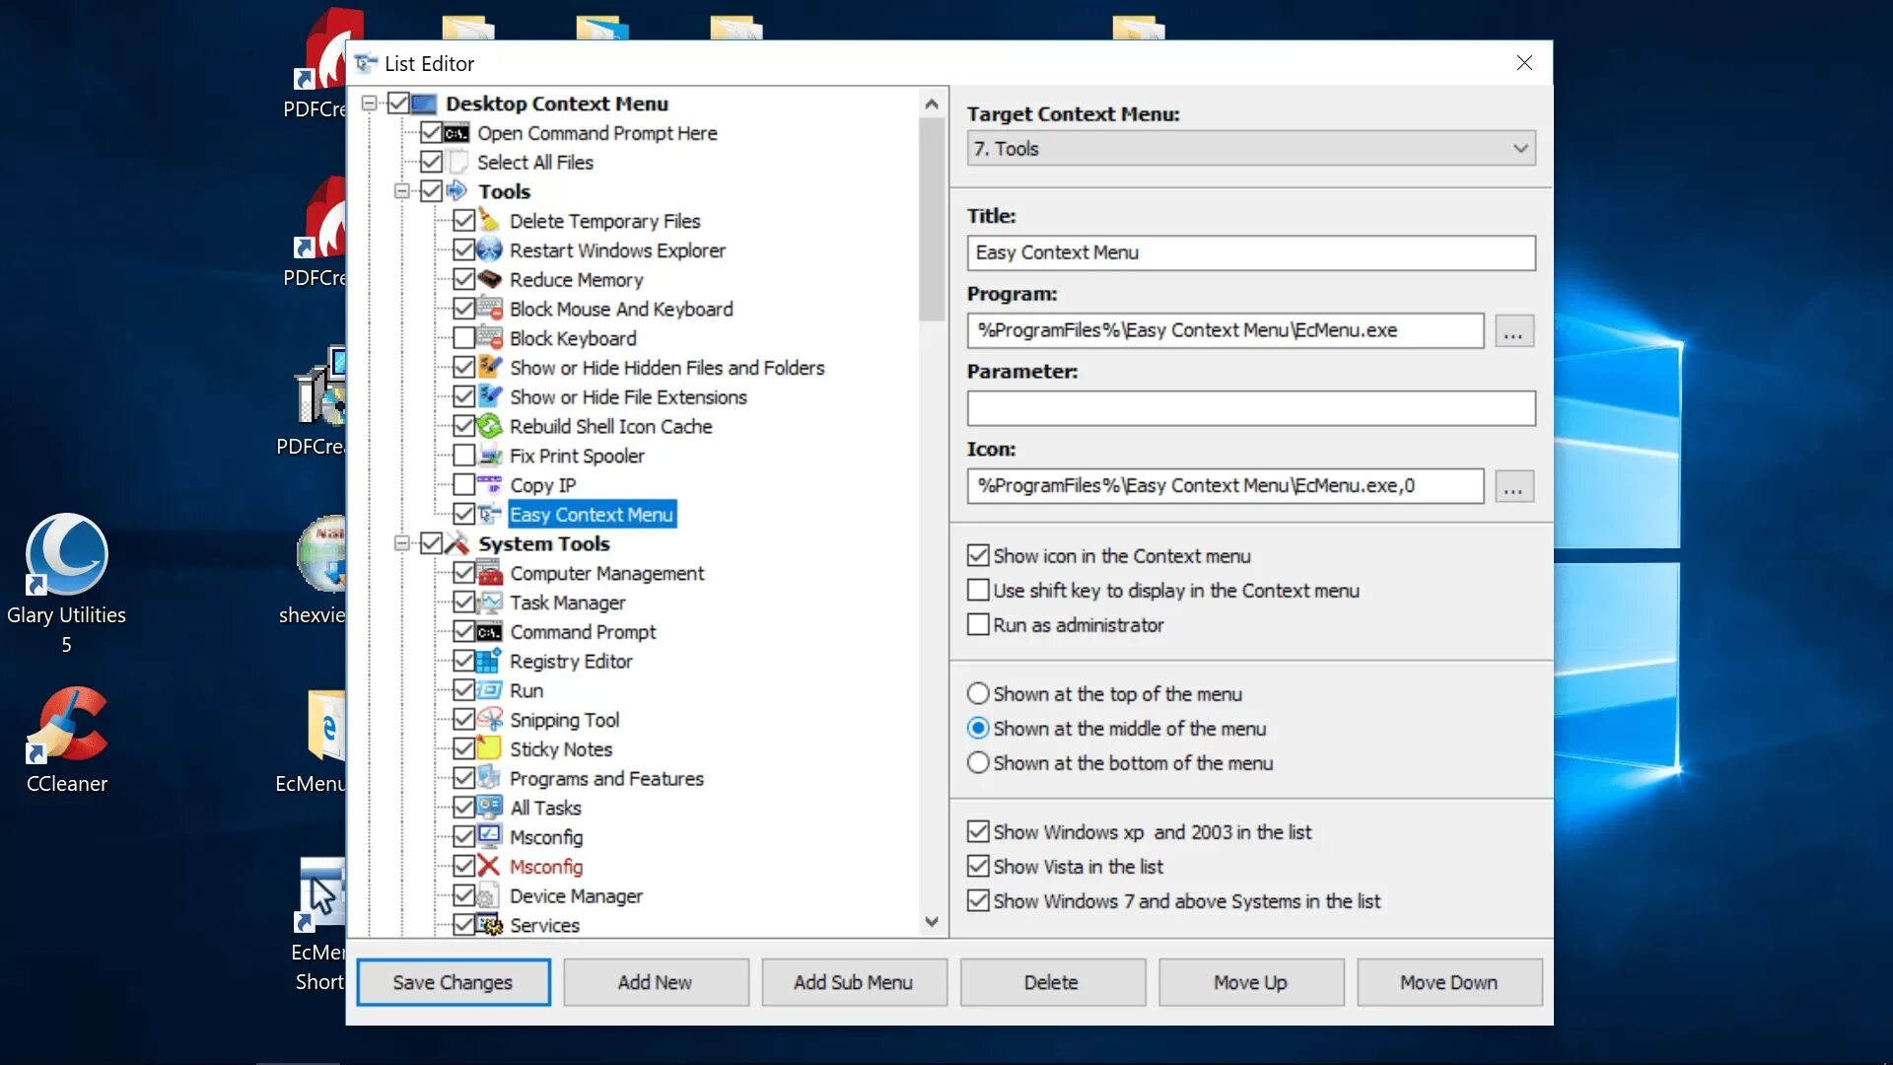The image size is (1893, 1065).
Task: Click the Snipping Tool scissors icon
Action: [489, 719]
